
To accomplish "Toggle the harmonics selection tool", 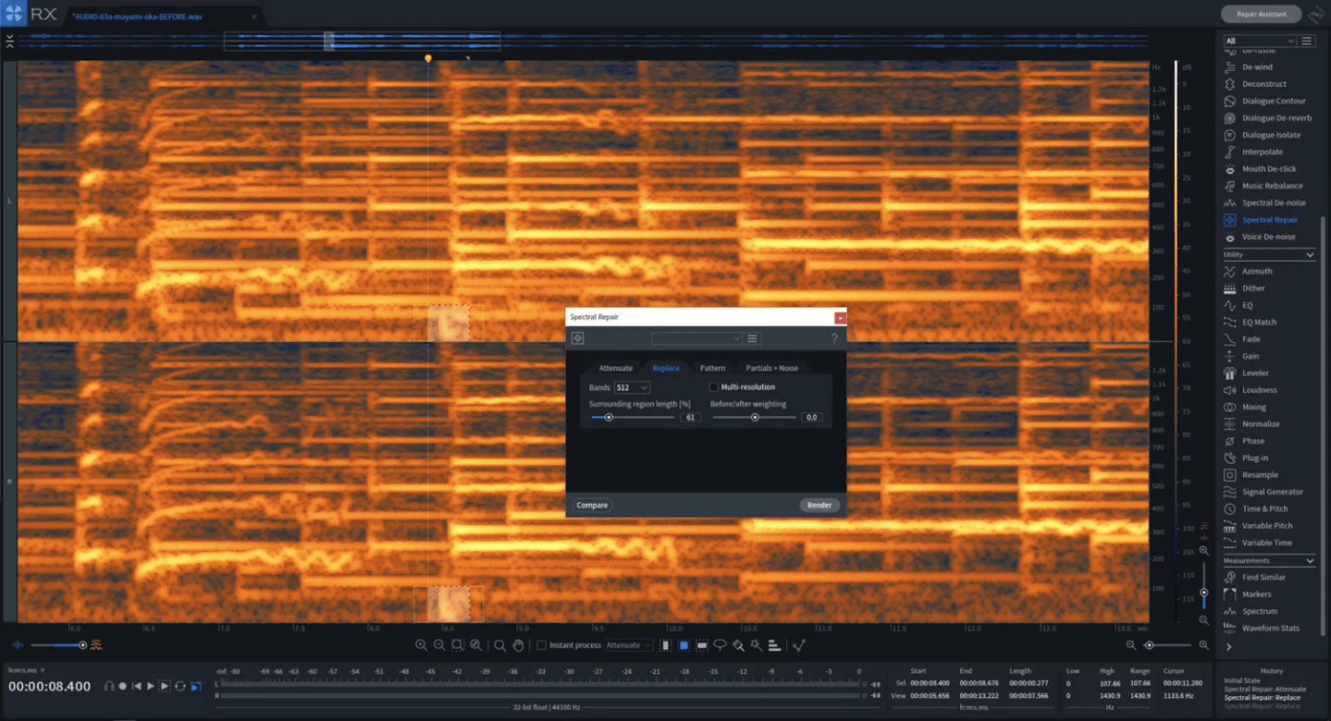I will (773, 645).
